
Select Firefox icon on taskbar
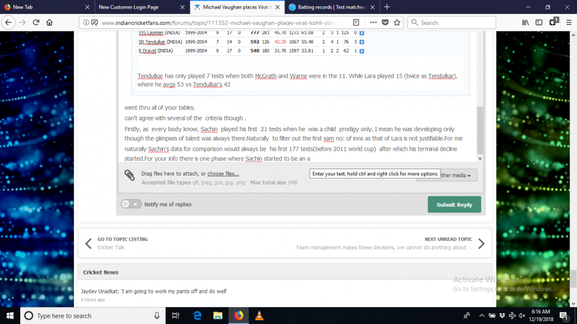pos(238,315)
